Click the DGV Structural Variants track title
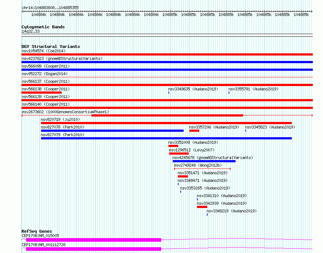 pos(51,46)
